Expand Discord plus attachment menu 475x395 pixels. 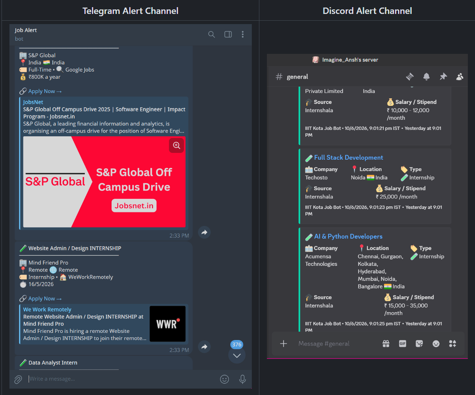[x=283, y=343]
